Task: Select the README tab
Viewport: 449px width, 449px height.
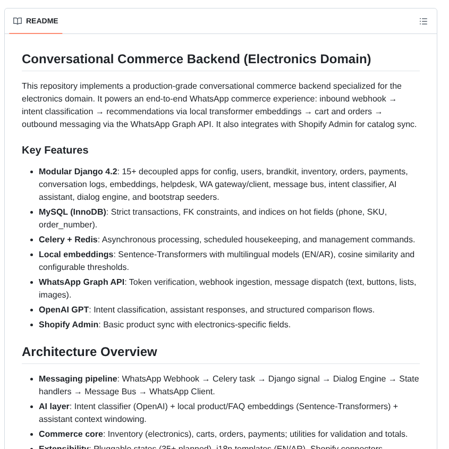Action: [x=42, y=21]
